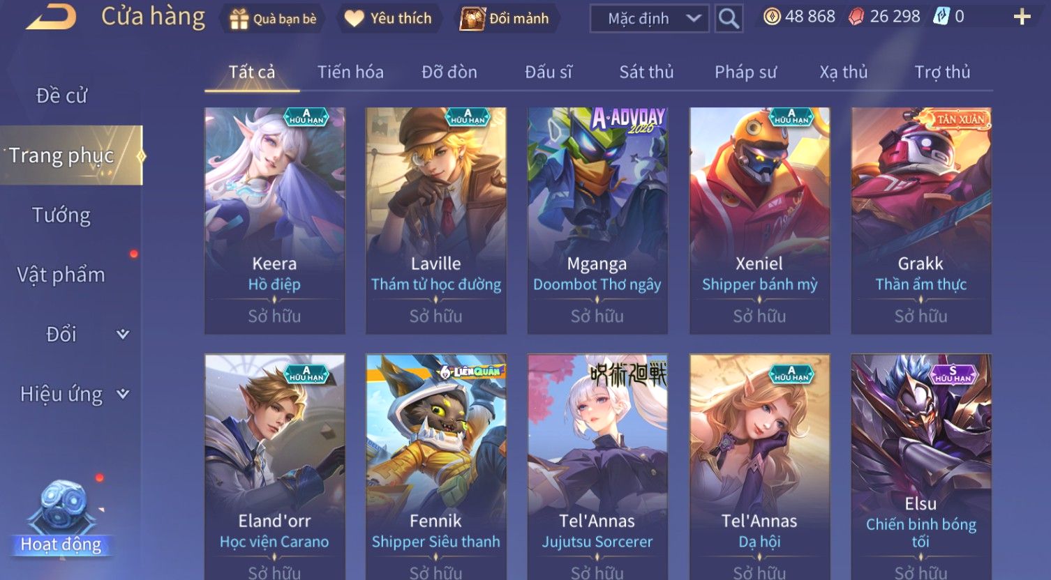
Task: Switch to the Pháp sư tab
Action: click(x=745, y=72)
